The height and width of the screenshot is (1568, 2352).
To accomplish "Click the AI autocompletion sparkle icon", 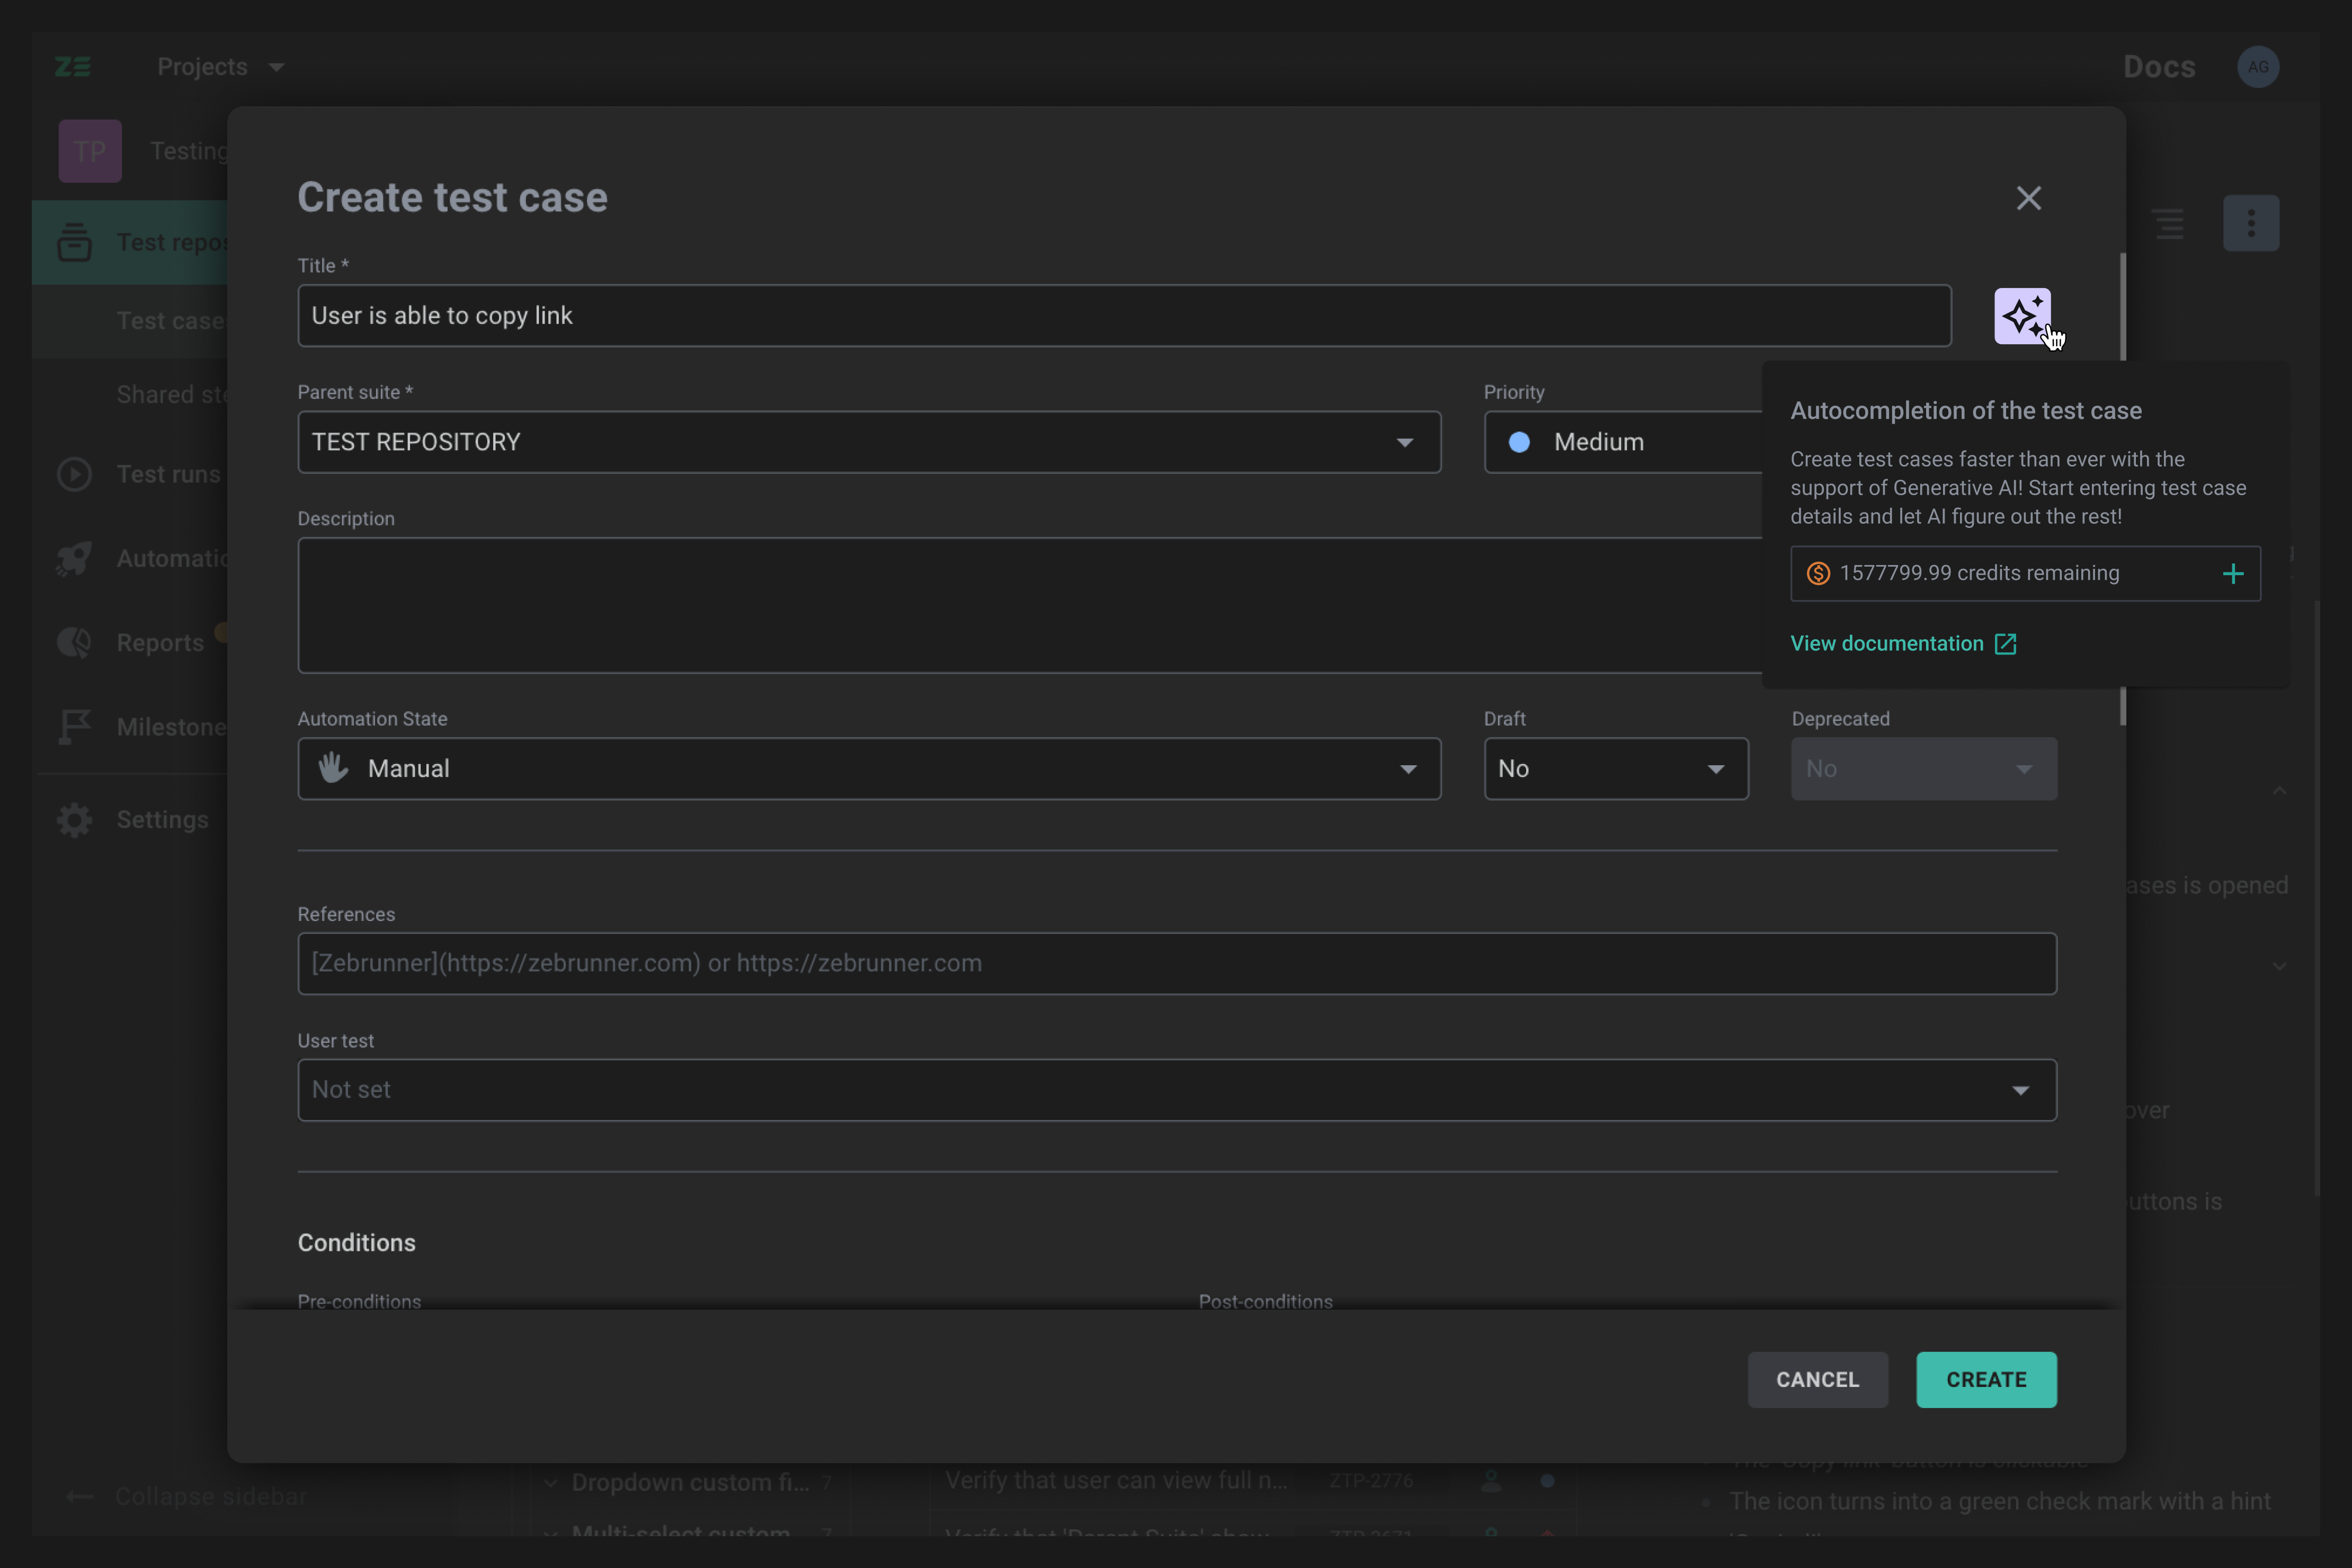I will pyautogui.click(x=2024, y=317).
